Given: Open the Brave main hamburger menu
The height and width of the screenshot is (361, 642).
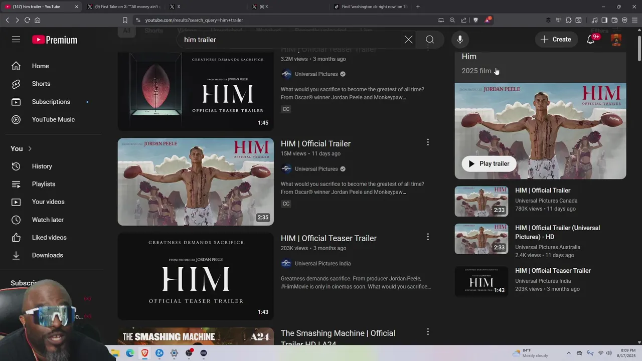Looking at the screenshot, I should (634, 20).
